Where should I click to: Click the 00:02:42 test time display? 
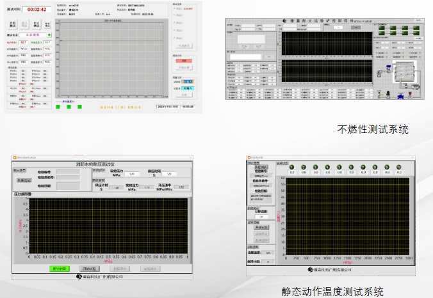coord(37,9)
